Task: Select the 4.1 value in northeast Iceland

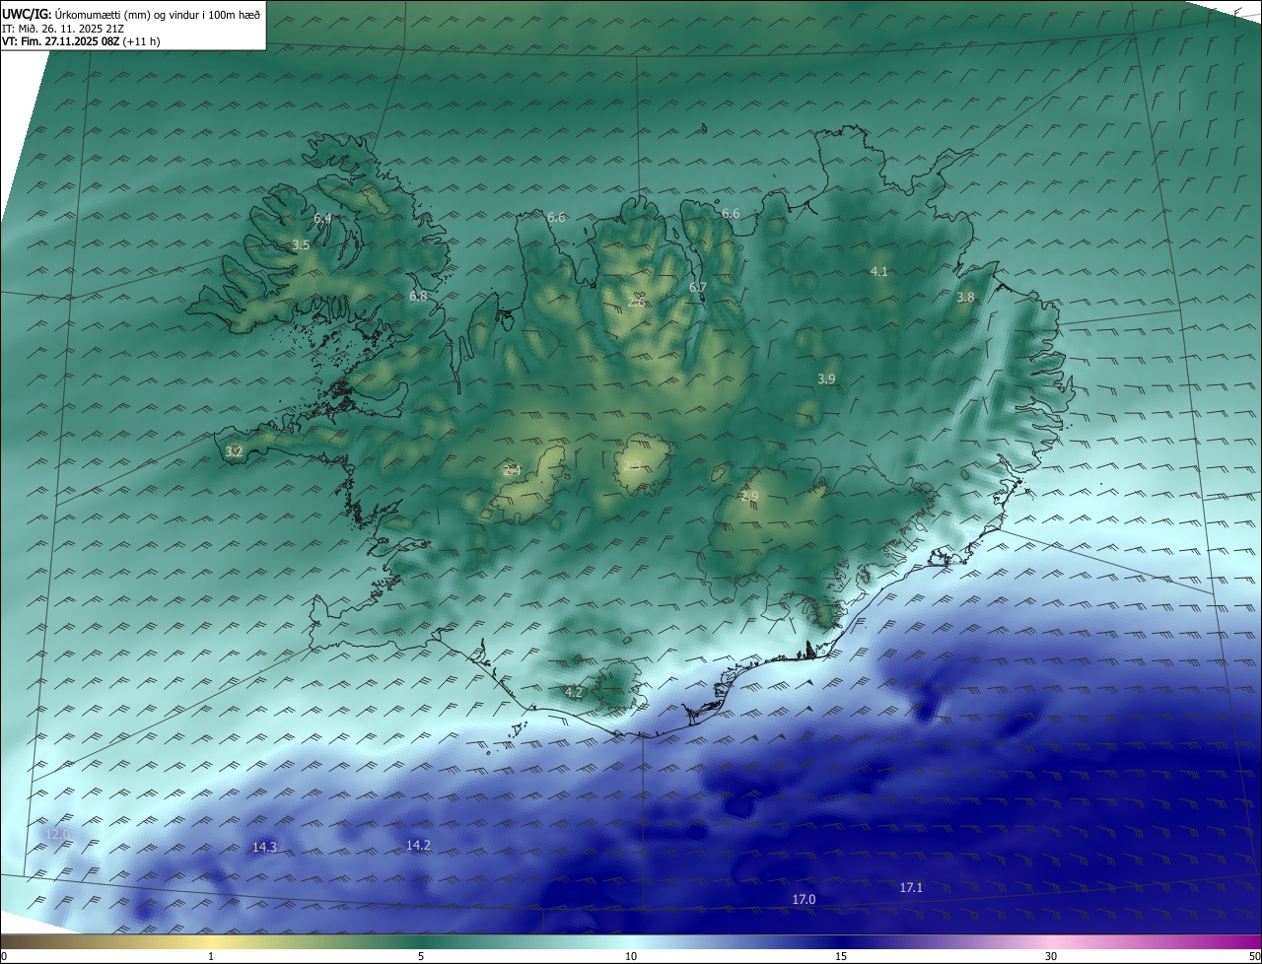Action: (x=879, y=271)
